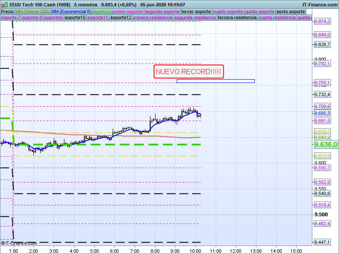
Task: Click the 5 minutos timeframe in title
Action: coord(86,5)
